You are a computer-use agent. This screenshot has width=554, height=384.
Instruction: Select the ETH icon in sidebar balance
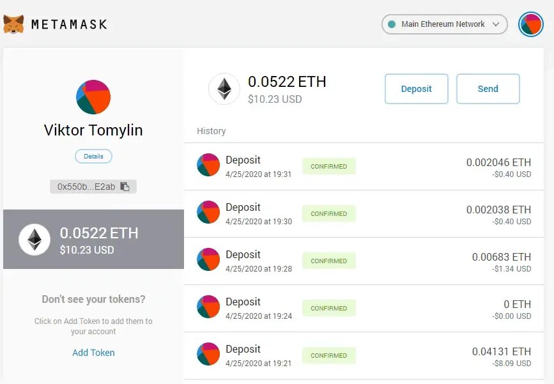click(35, 239)
